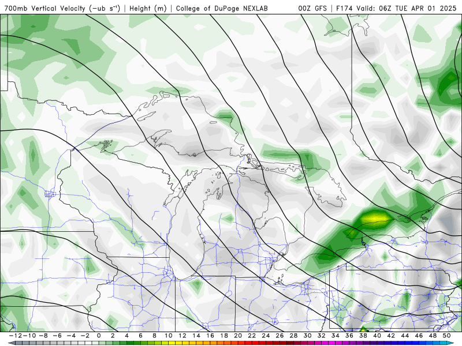Click the '-2' color scale label
Screen dimensions: 462x346
tap(85, 336)
